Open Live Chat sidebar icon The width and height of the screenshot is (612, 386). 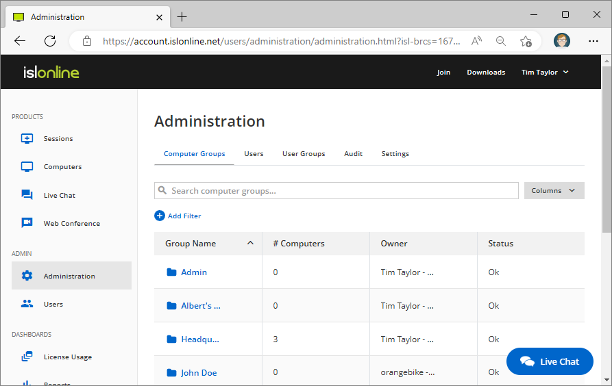(27, 195)
